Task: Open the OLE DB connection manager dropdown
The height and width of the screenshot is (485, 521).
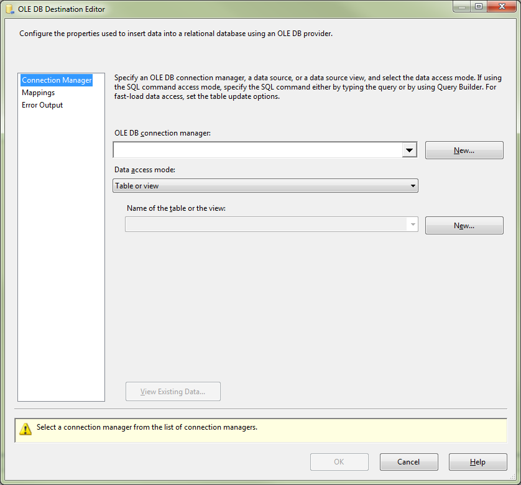Action: point(409,149)
